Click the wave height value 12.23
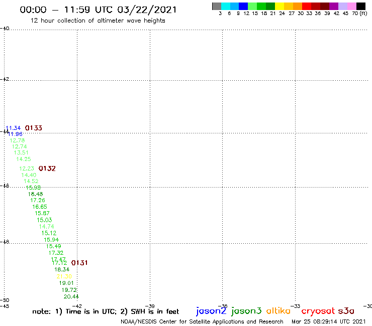Screen dimensions: 372x326 pyautogui.click(x=27, y=169)
